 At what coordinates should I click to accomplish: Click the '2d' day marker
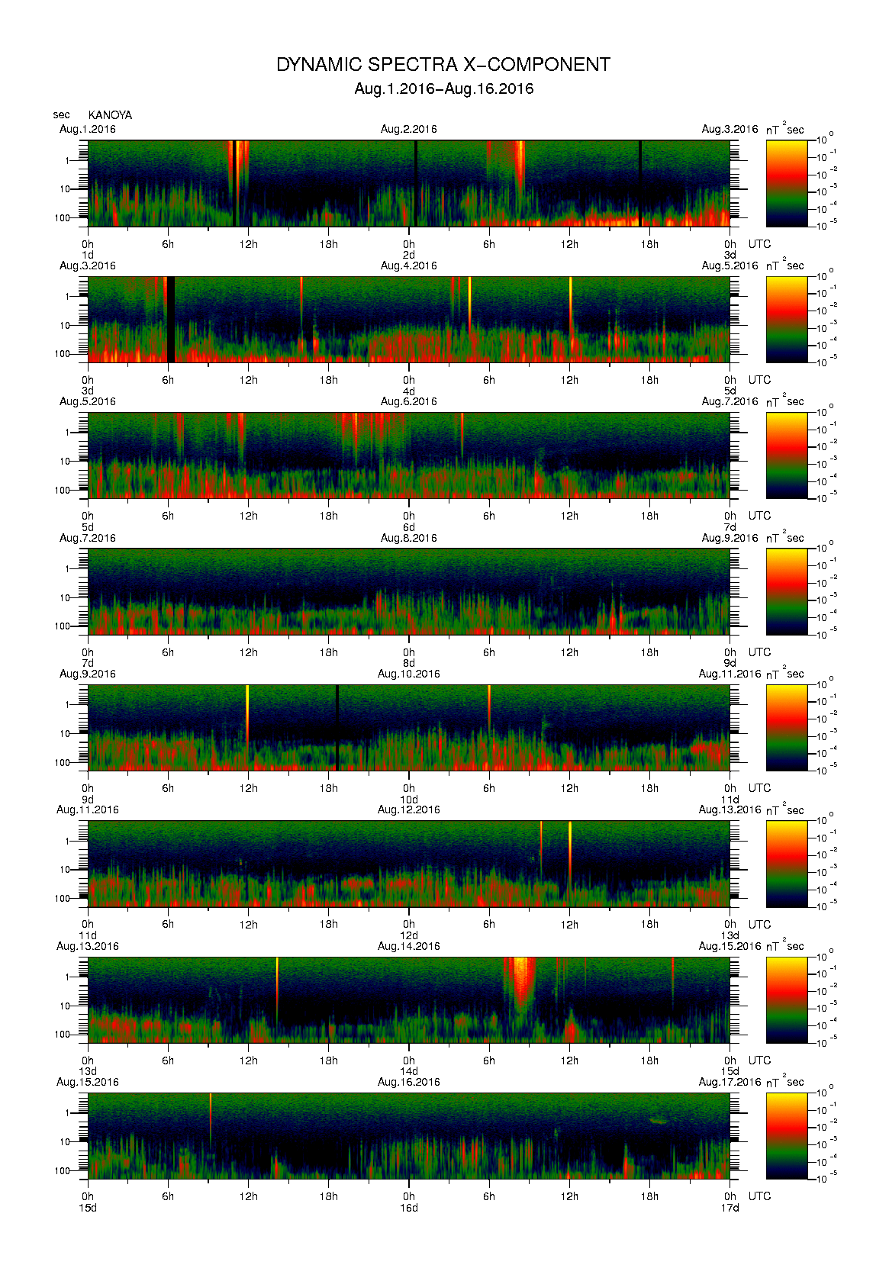click(x=409, y=255)
